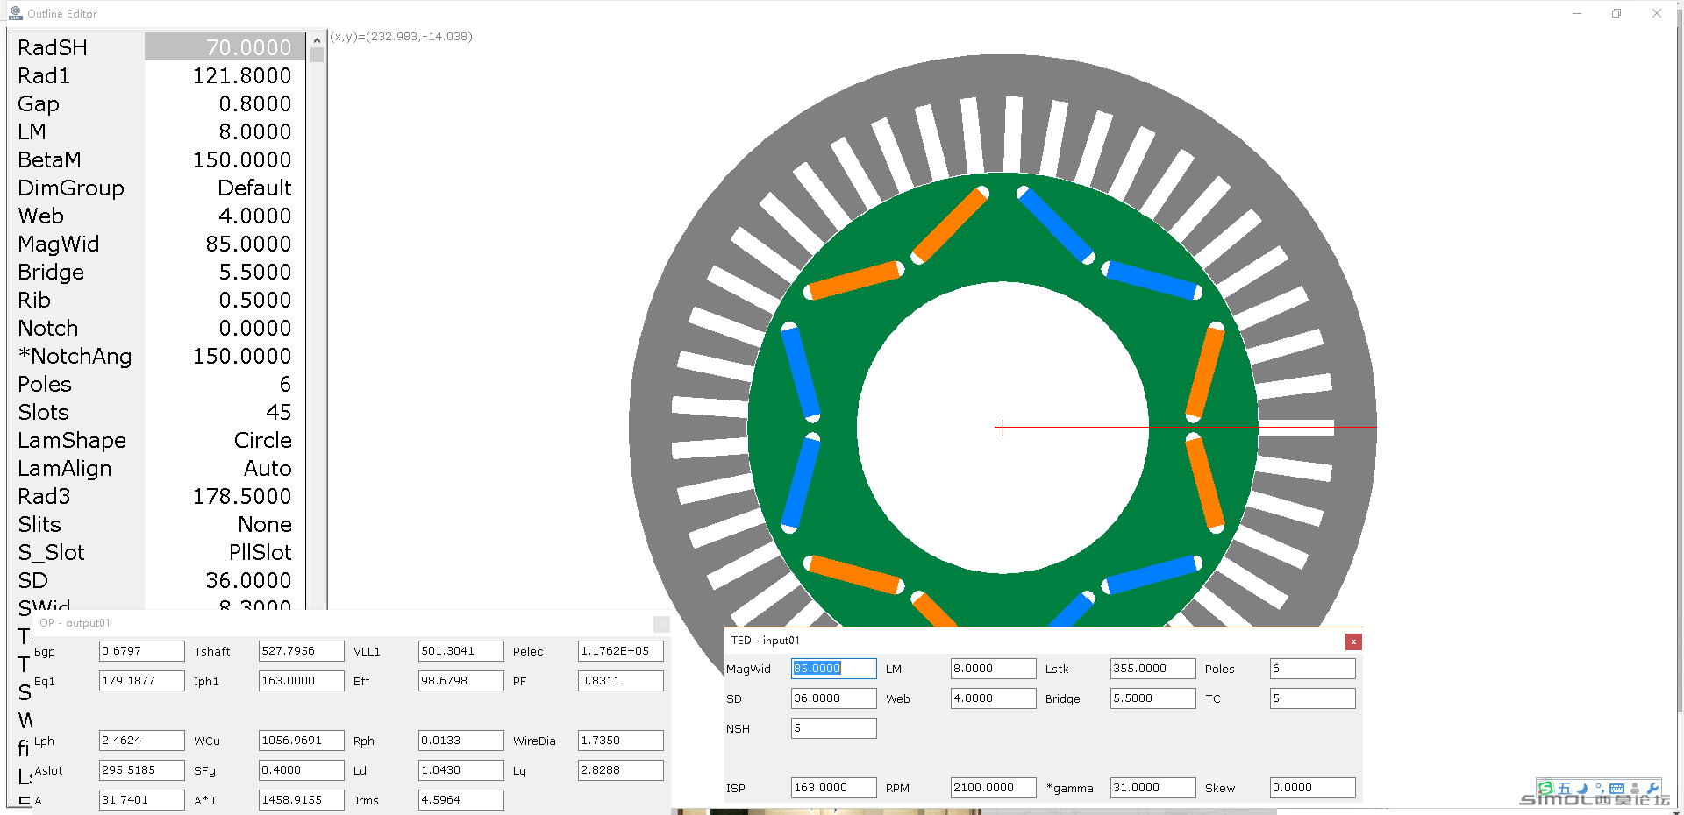Click the WCu output field
The width and height of the screenshot is (1684, 815).
301,741
